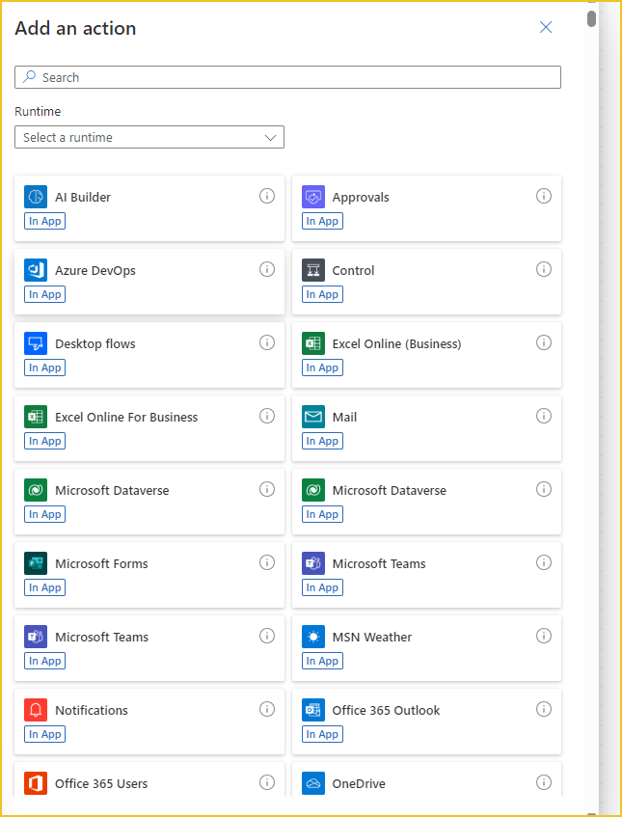Click the runtime dropdown chevron arrow
The width and height of the screenshot is (622, 817).
coord(270,137)
